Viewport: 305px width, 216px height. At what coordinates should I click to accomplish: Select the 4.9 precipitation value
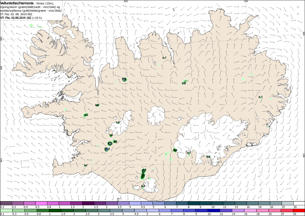(97, 105)
